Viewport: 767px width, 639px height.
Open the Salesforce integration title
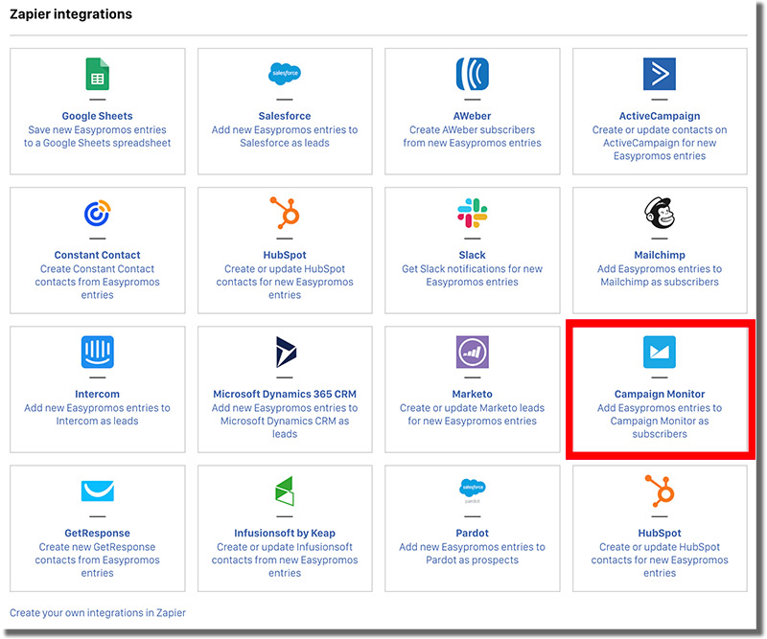(285, 116)
